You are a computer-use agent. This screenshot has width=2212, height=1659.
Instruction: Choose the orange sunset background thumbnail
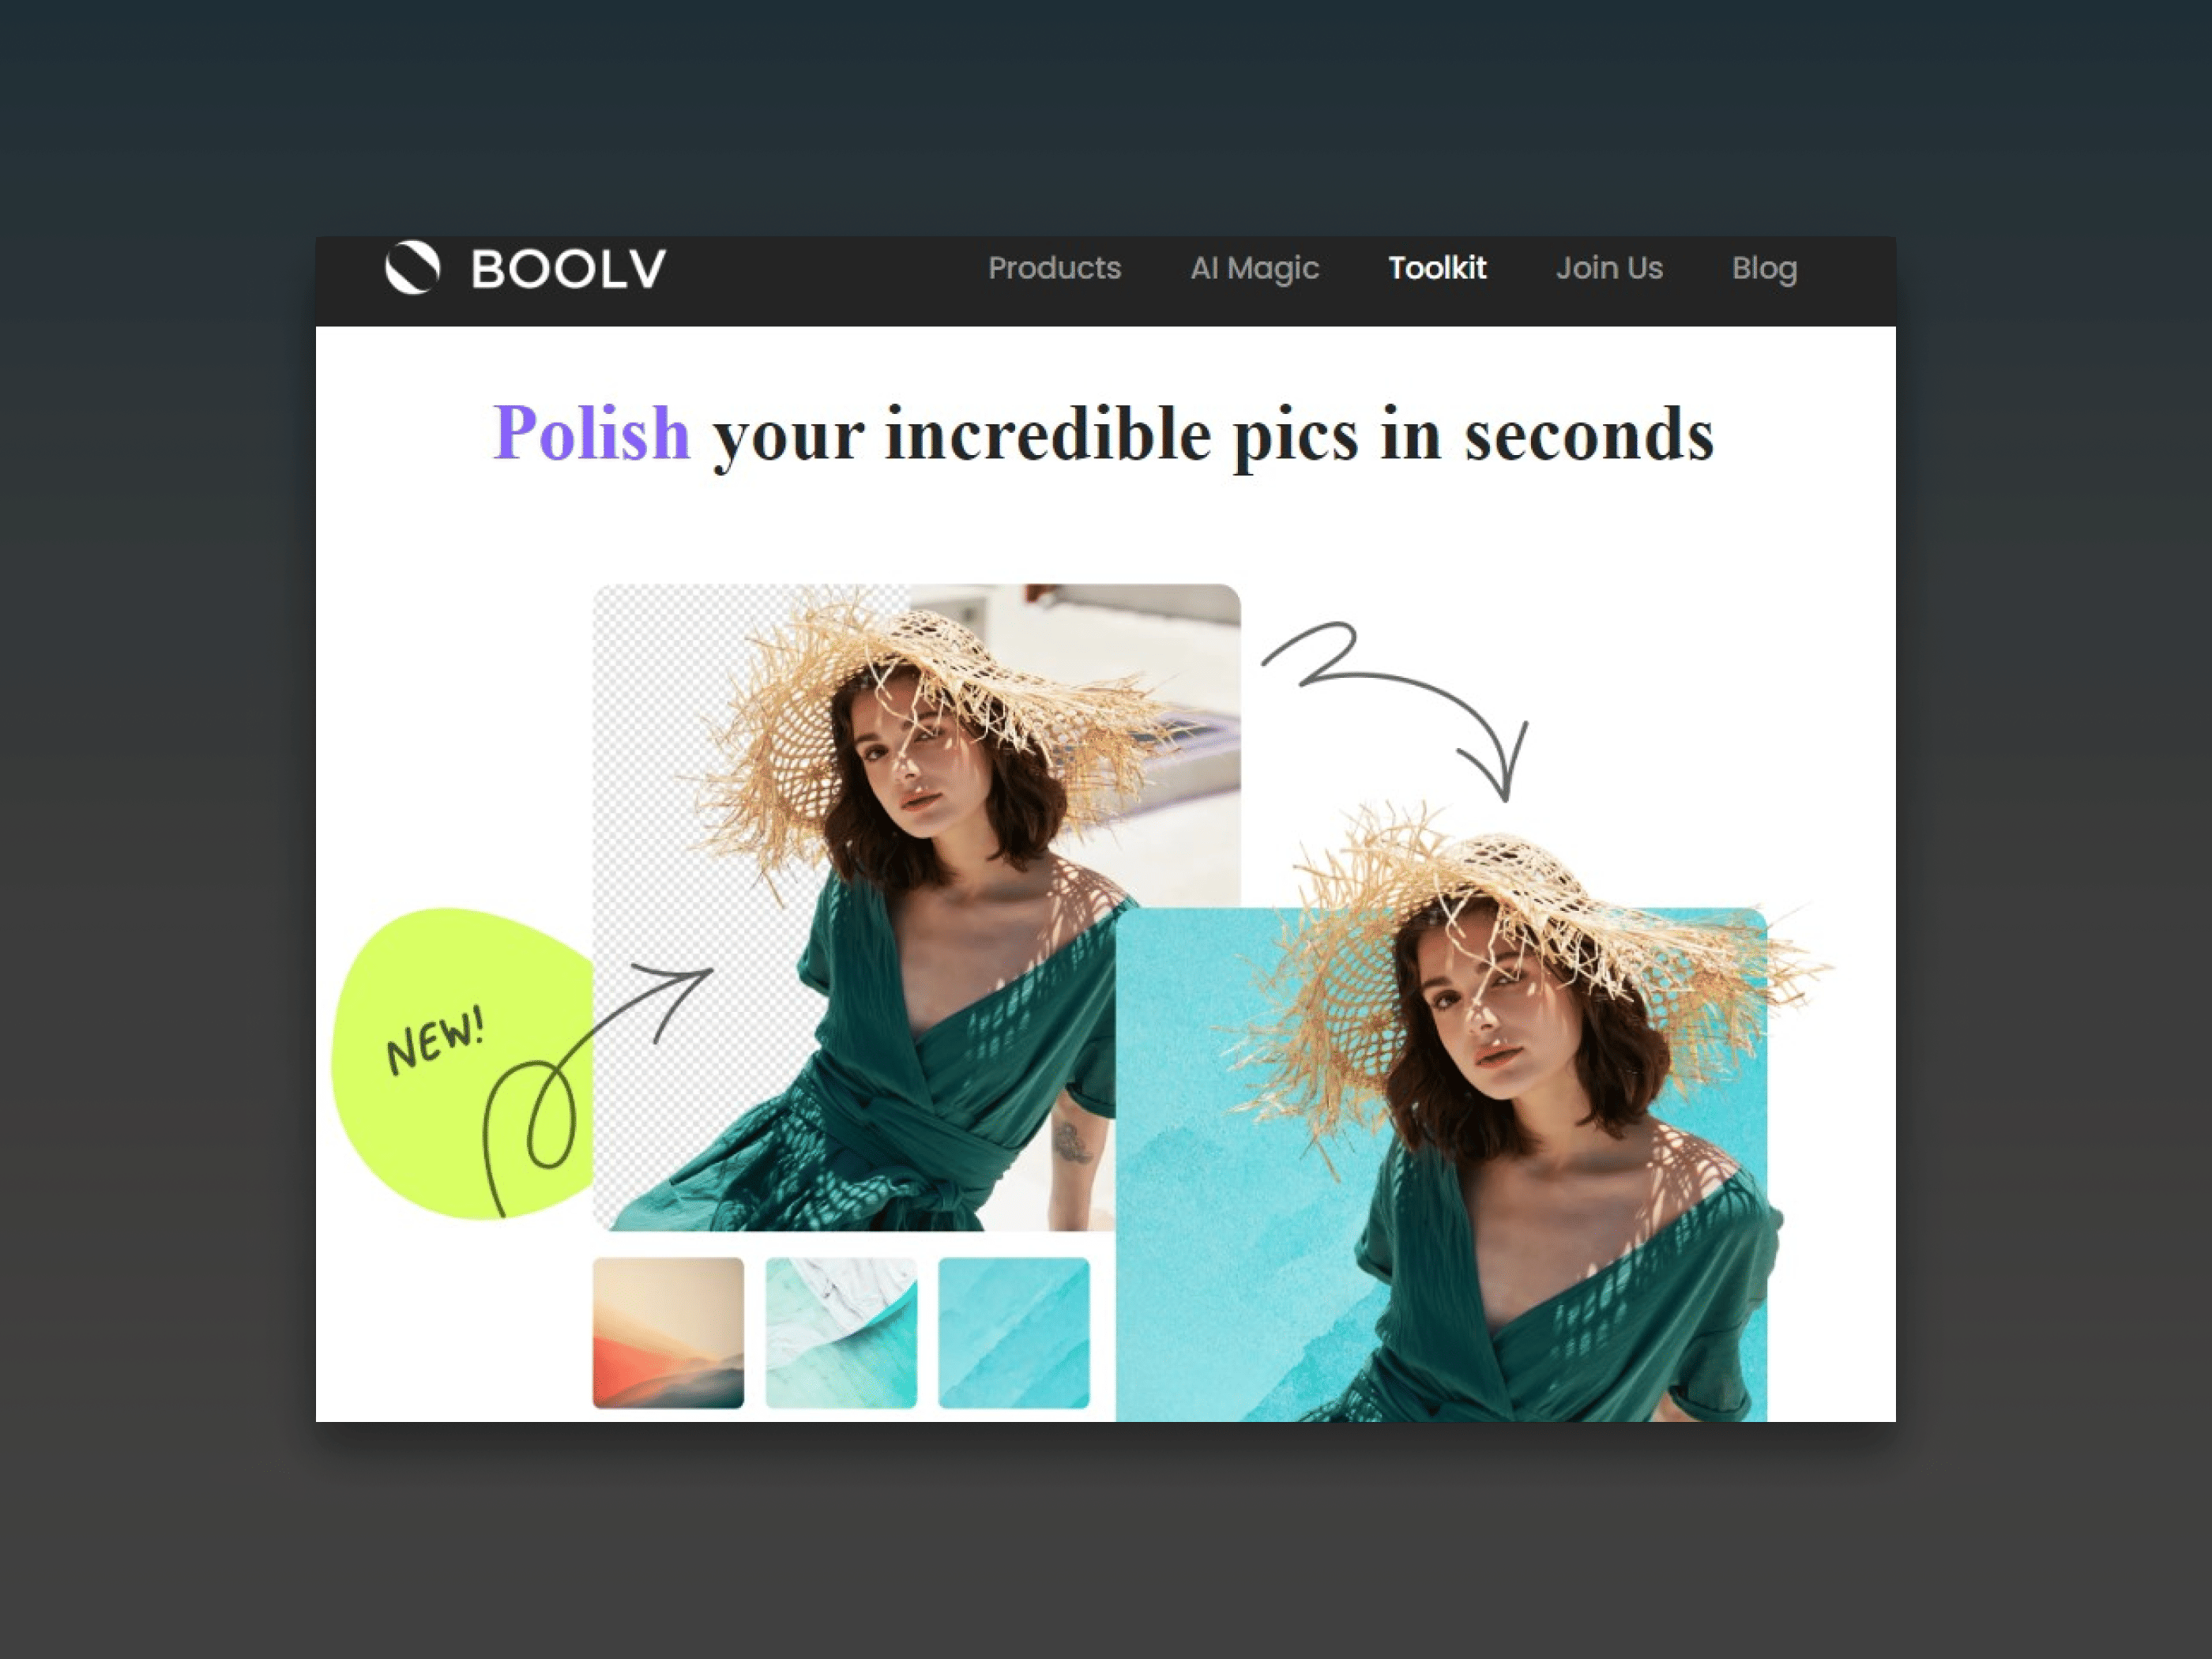tap(668, 1332)
